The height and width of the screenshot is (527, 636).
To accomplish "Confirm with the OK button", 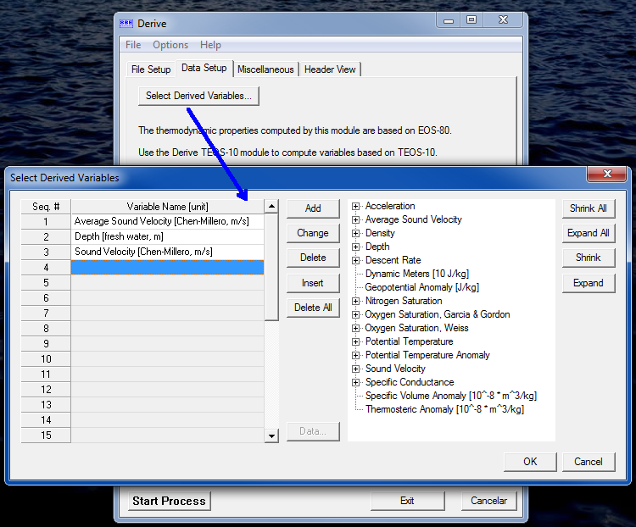I will coord(530,462).
